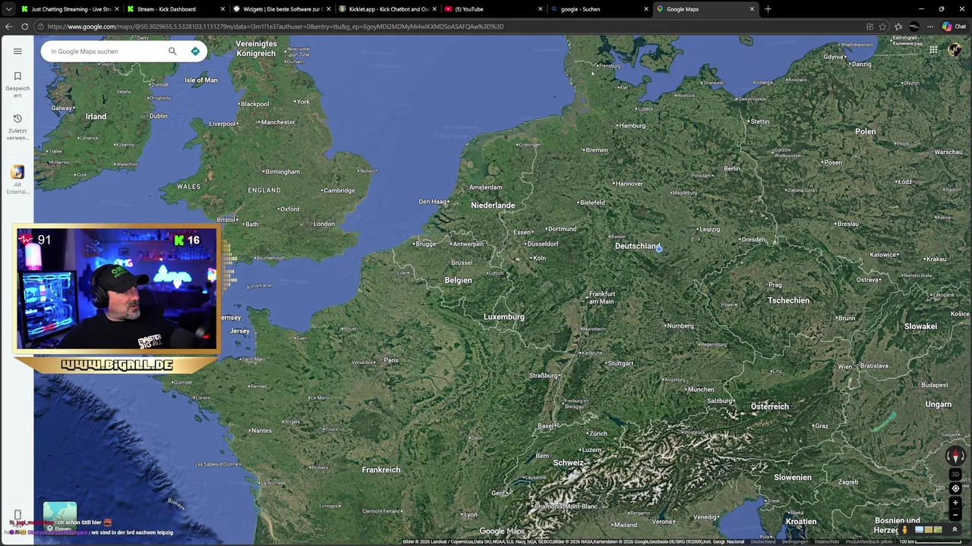
Task: Open the Google Maps hamburger menu
Action: [17, 51]
